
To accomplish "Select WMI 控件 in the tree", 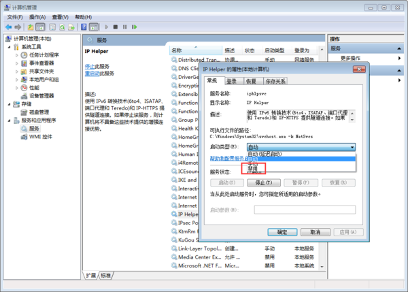I will pyautogui.click(x=41, y=137).
